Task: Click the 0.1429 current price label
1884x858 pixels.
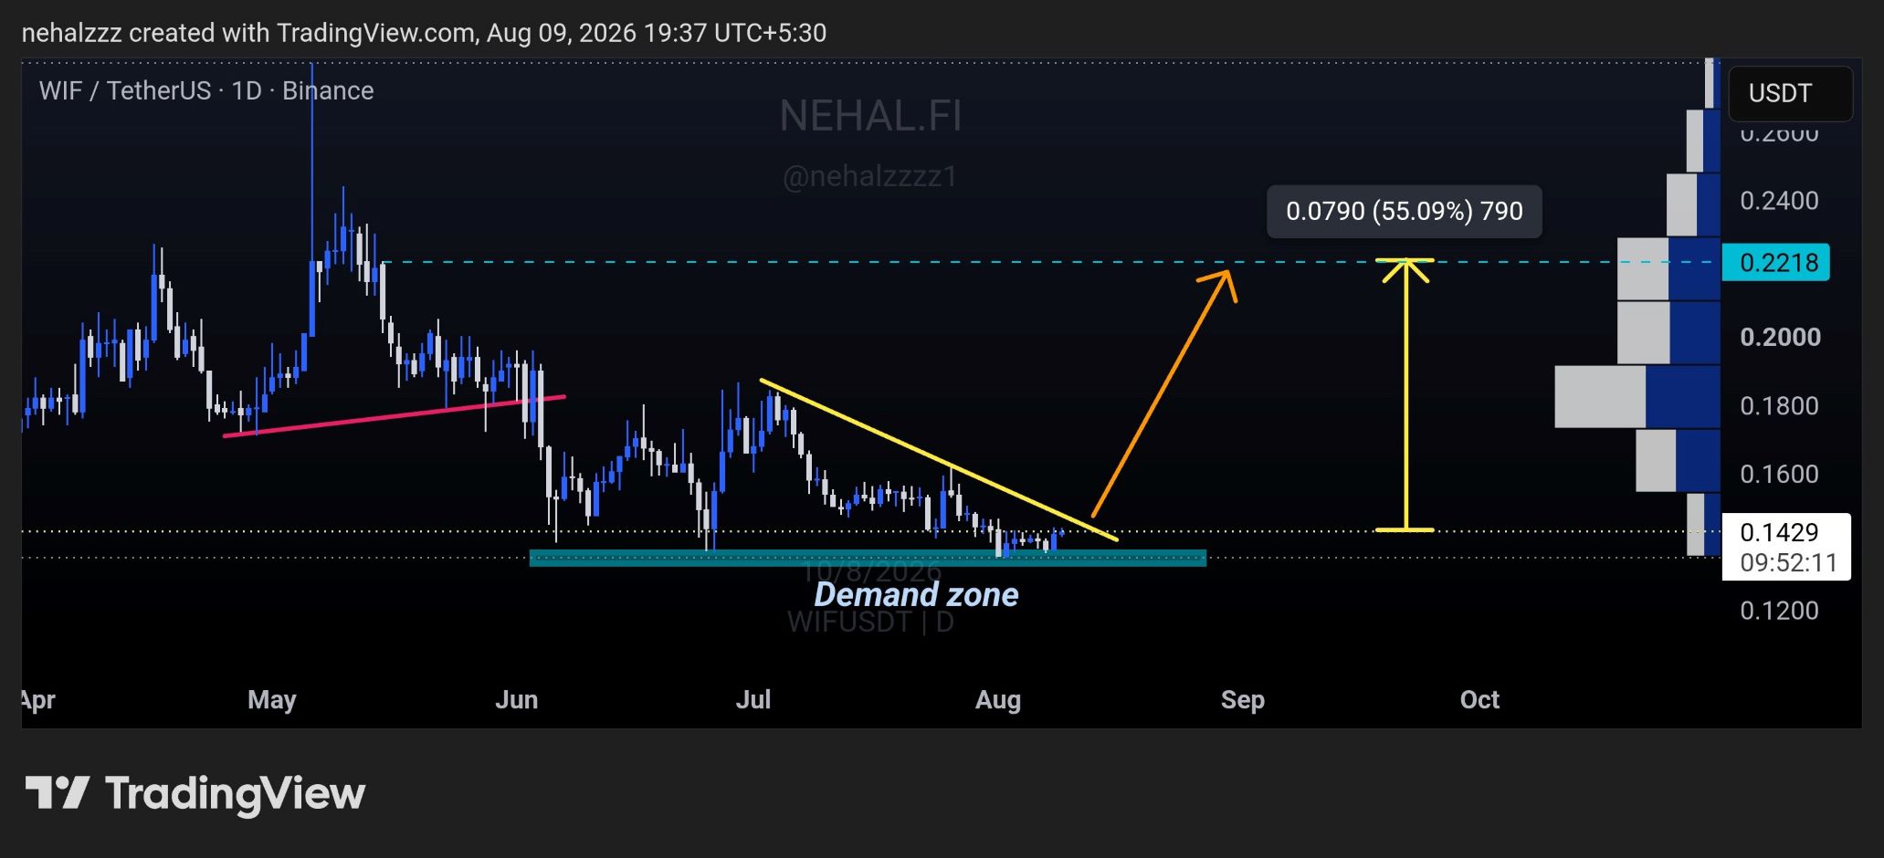Action: [1779, 532]
